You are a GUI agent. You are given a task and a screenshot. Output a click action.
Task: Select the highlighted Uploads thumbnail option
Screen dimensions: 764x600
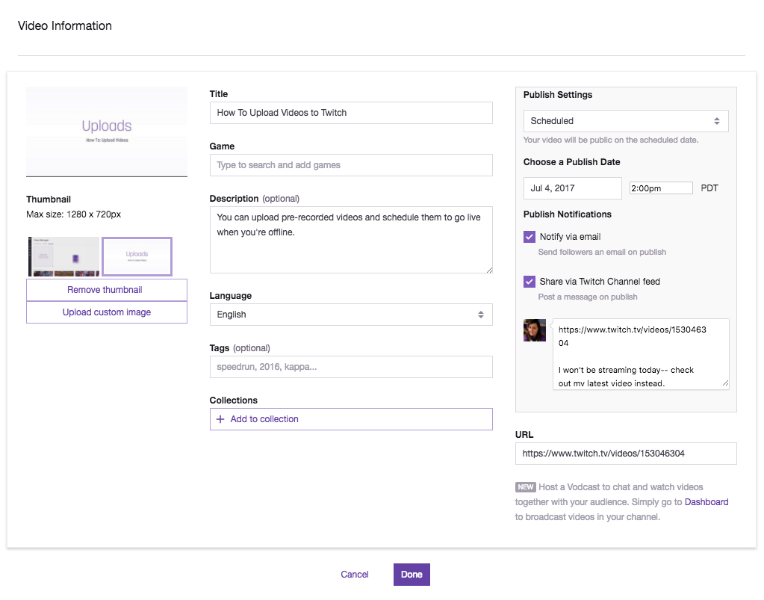[x=137, y=257]
